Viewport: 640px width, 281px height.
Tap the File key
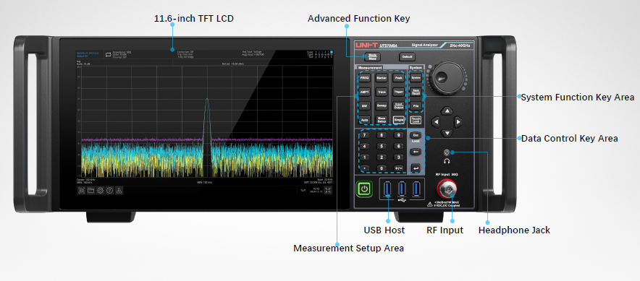click(x=416, y=105)
